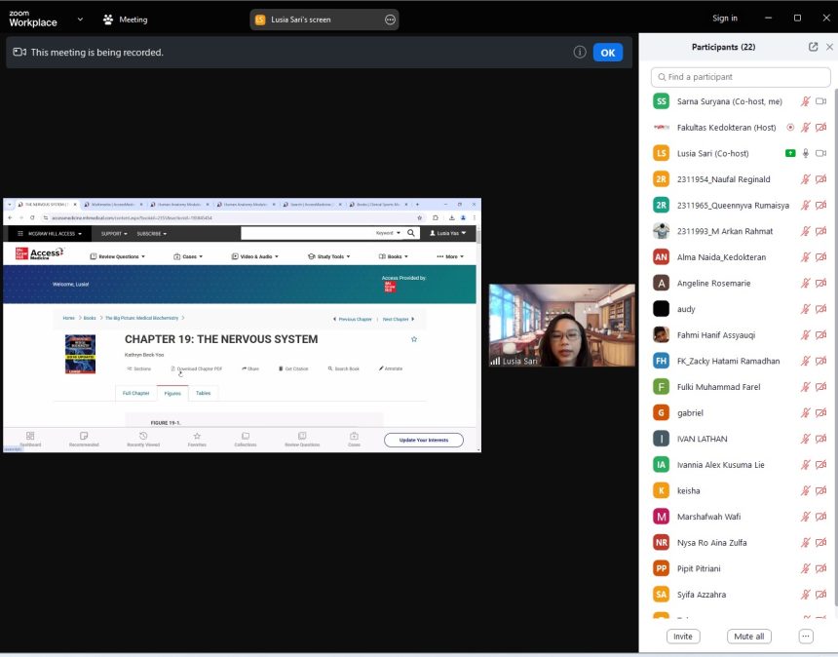
Task: Click Fahmi Hanif Assyauqi's profile picture
Action: click(x=661, y=335)
